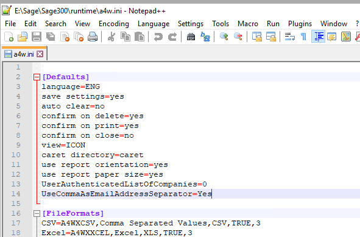Click the caret directory=caret line

[93, 155]
